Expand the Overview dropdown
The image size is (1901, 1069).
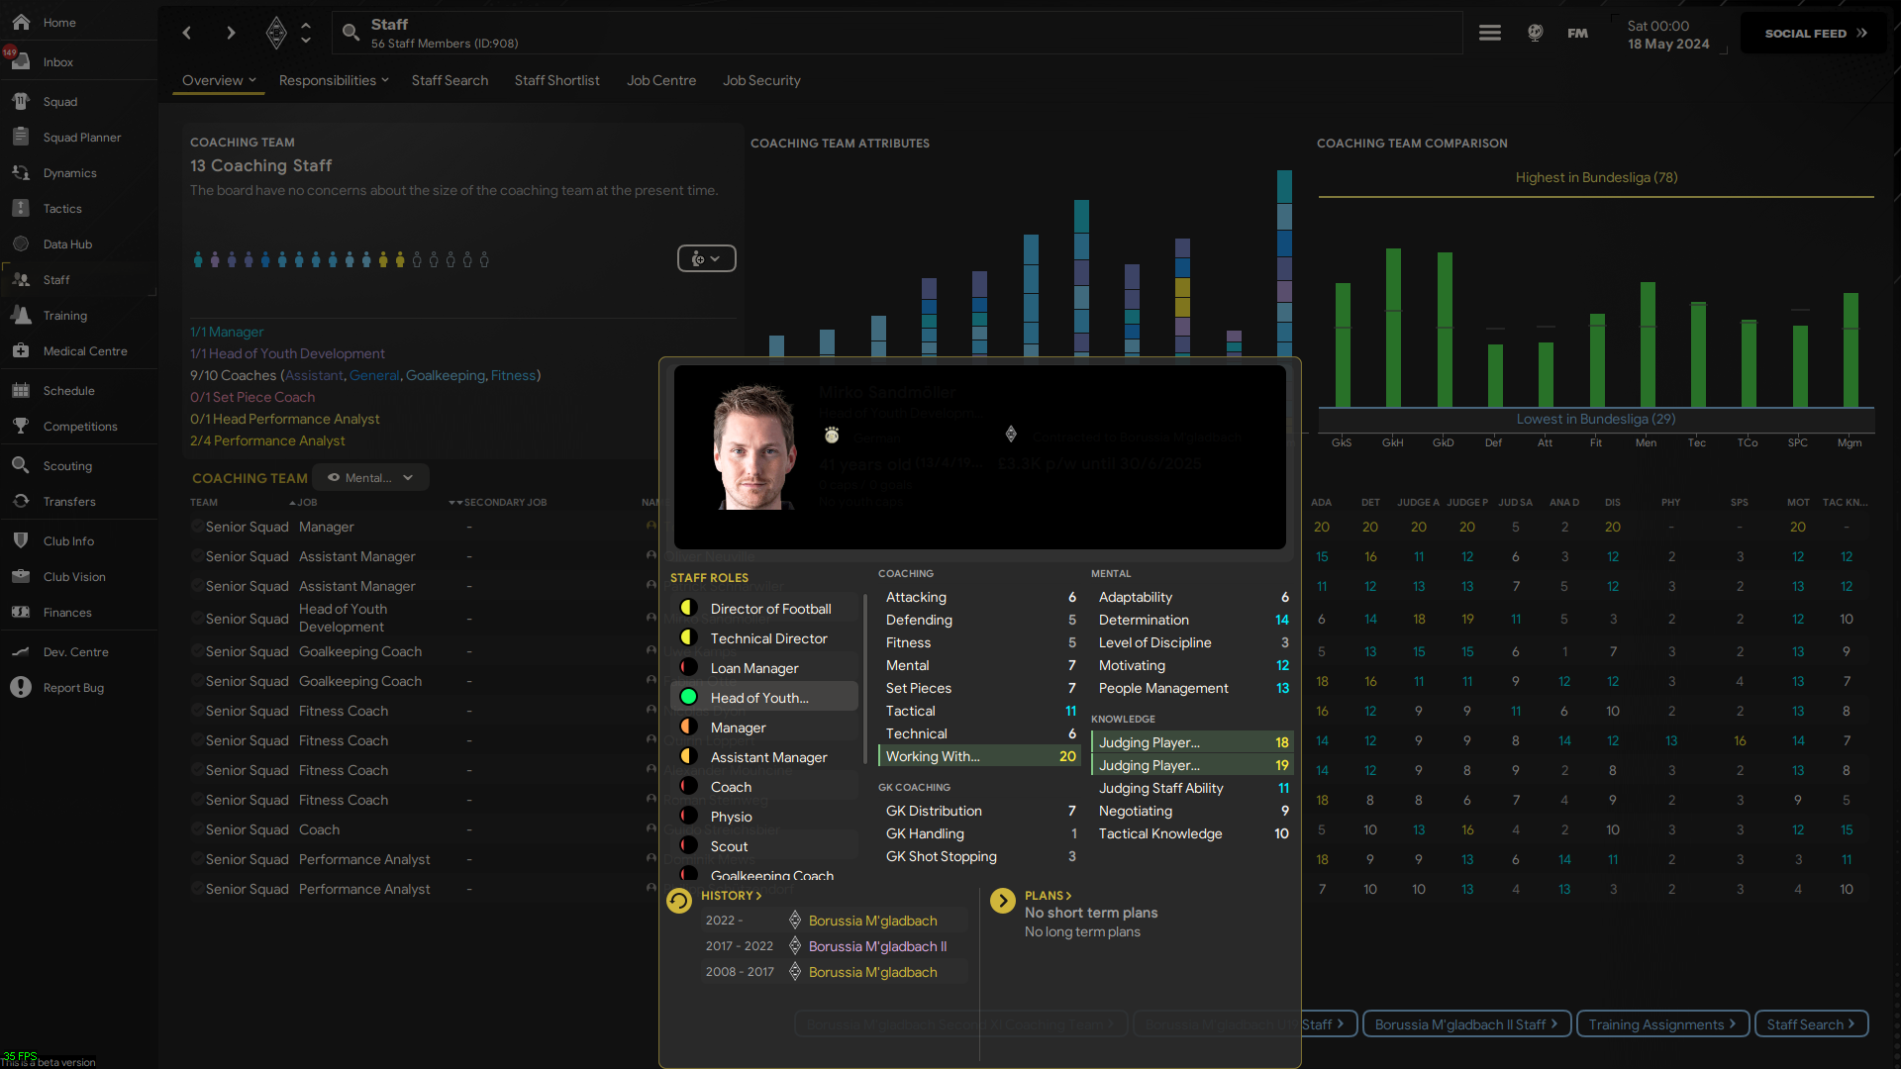(x=219, y=80)
